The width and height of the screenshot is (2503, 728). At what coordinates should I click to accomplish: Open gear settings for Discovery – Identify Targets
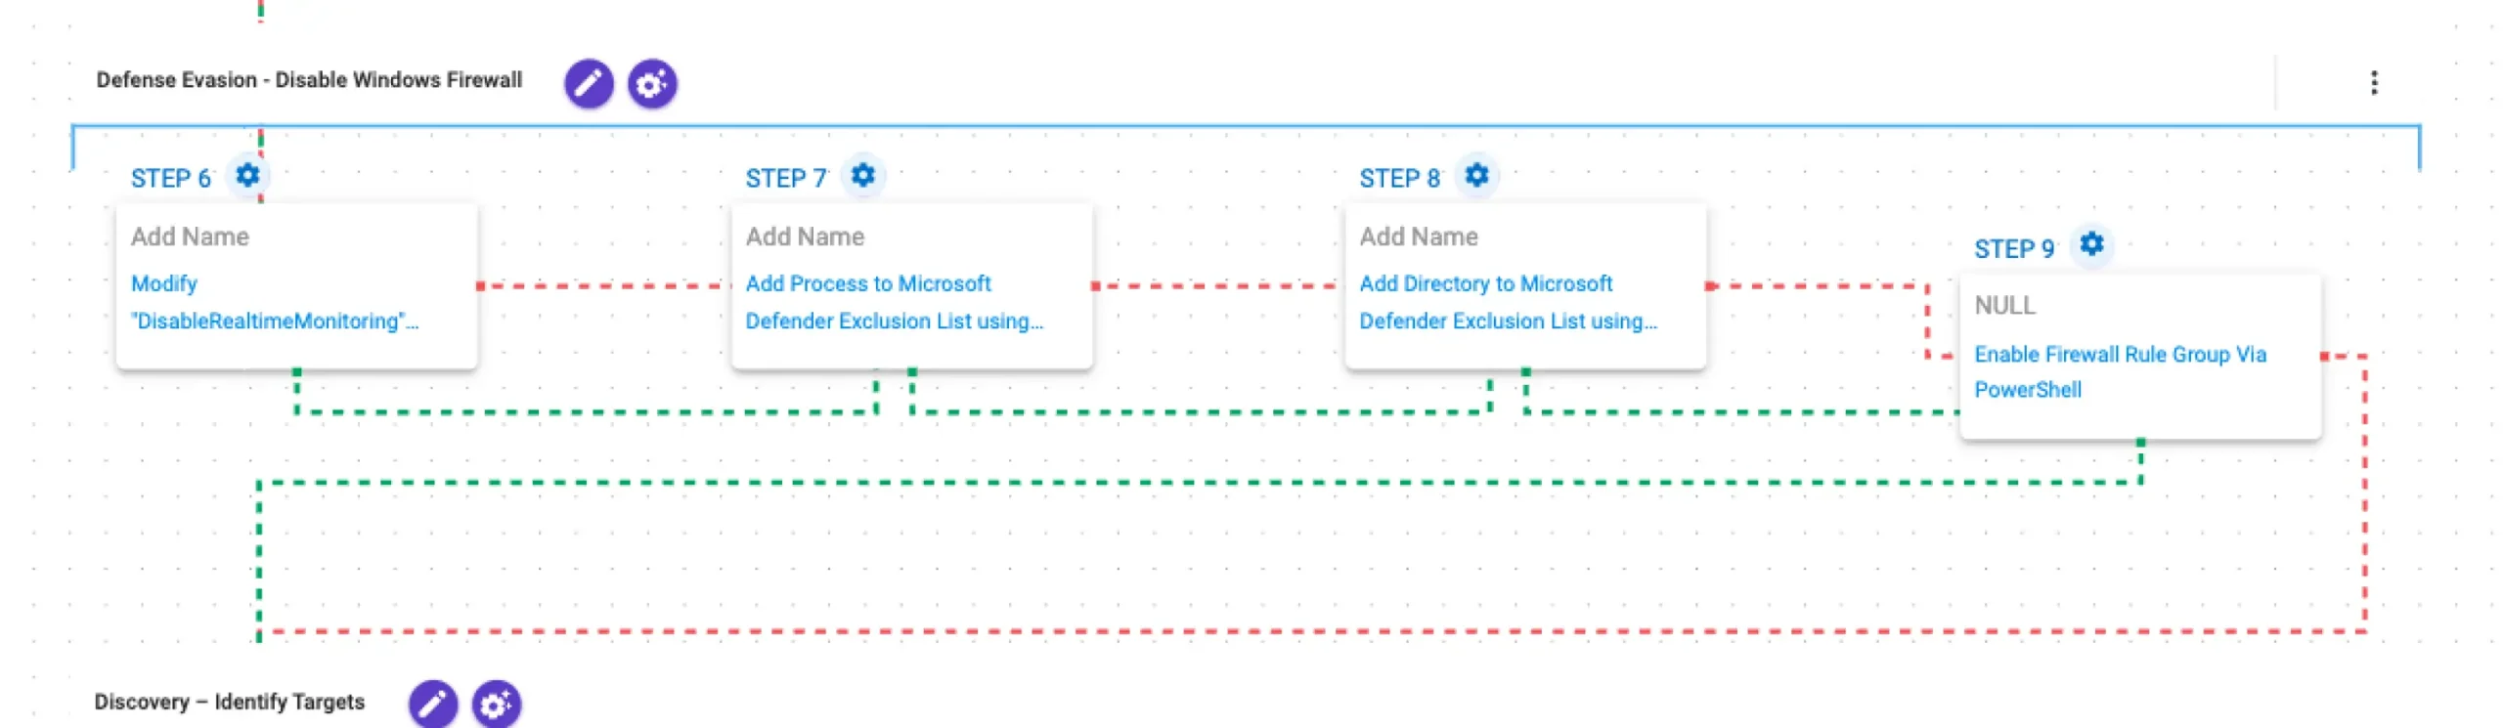click(496, 704)
